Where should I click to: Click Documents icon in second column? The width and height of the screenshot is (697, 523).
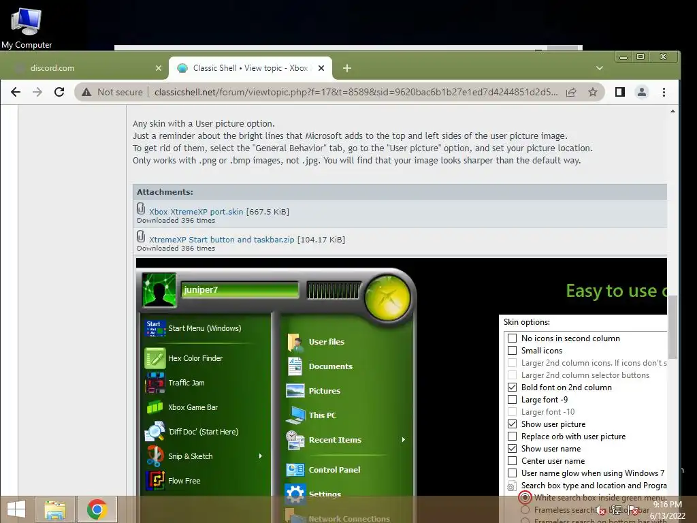pos(295,366)
